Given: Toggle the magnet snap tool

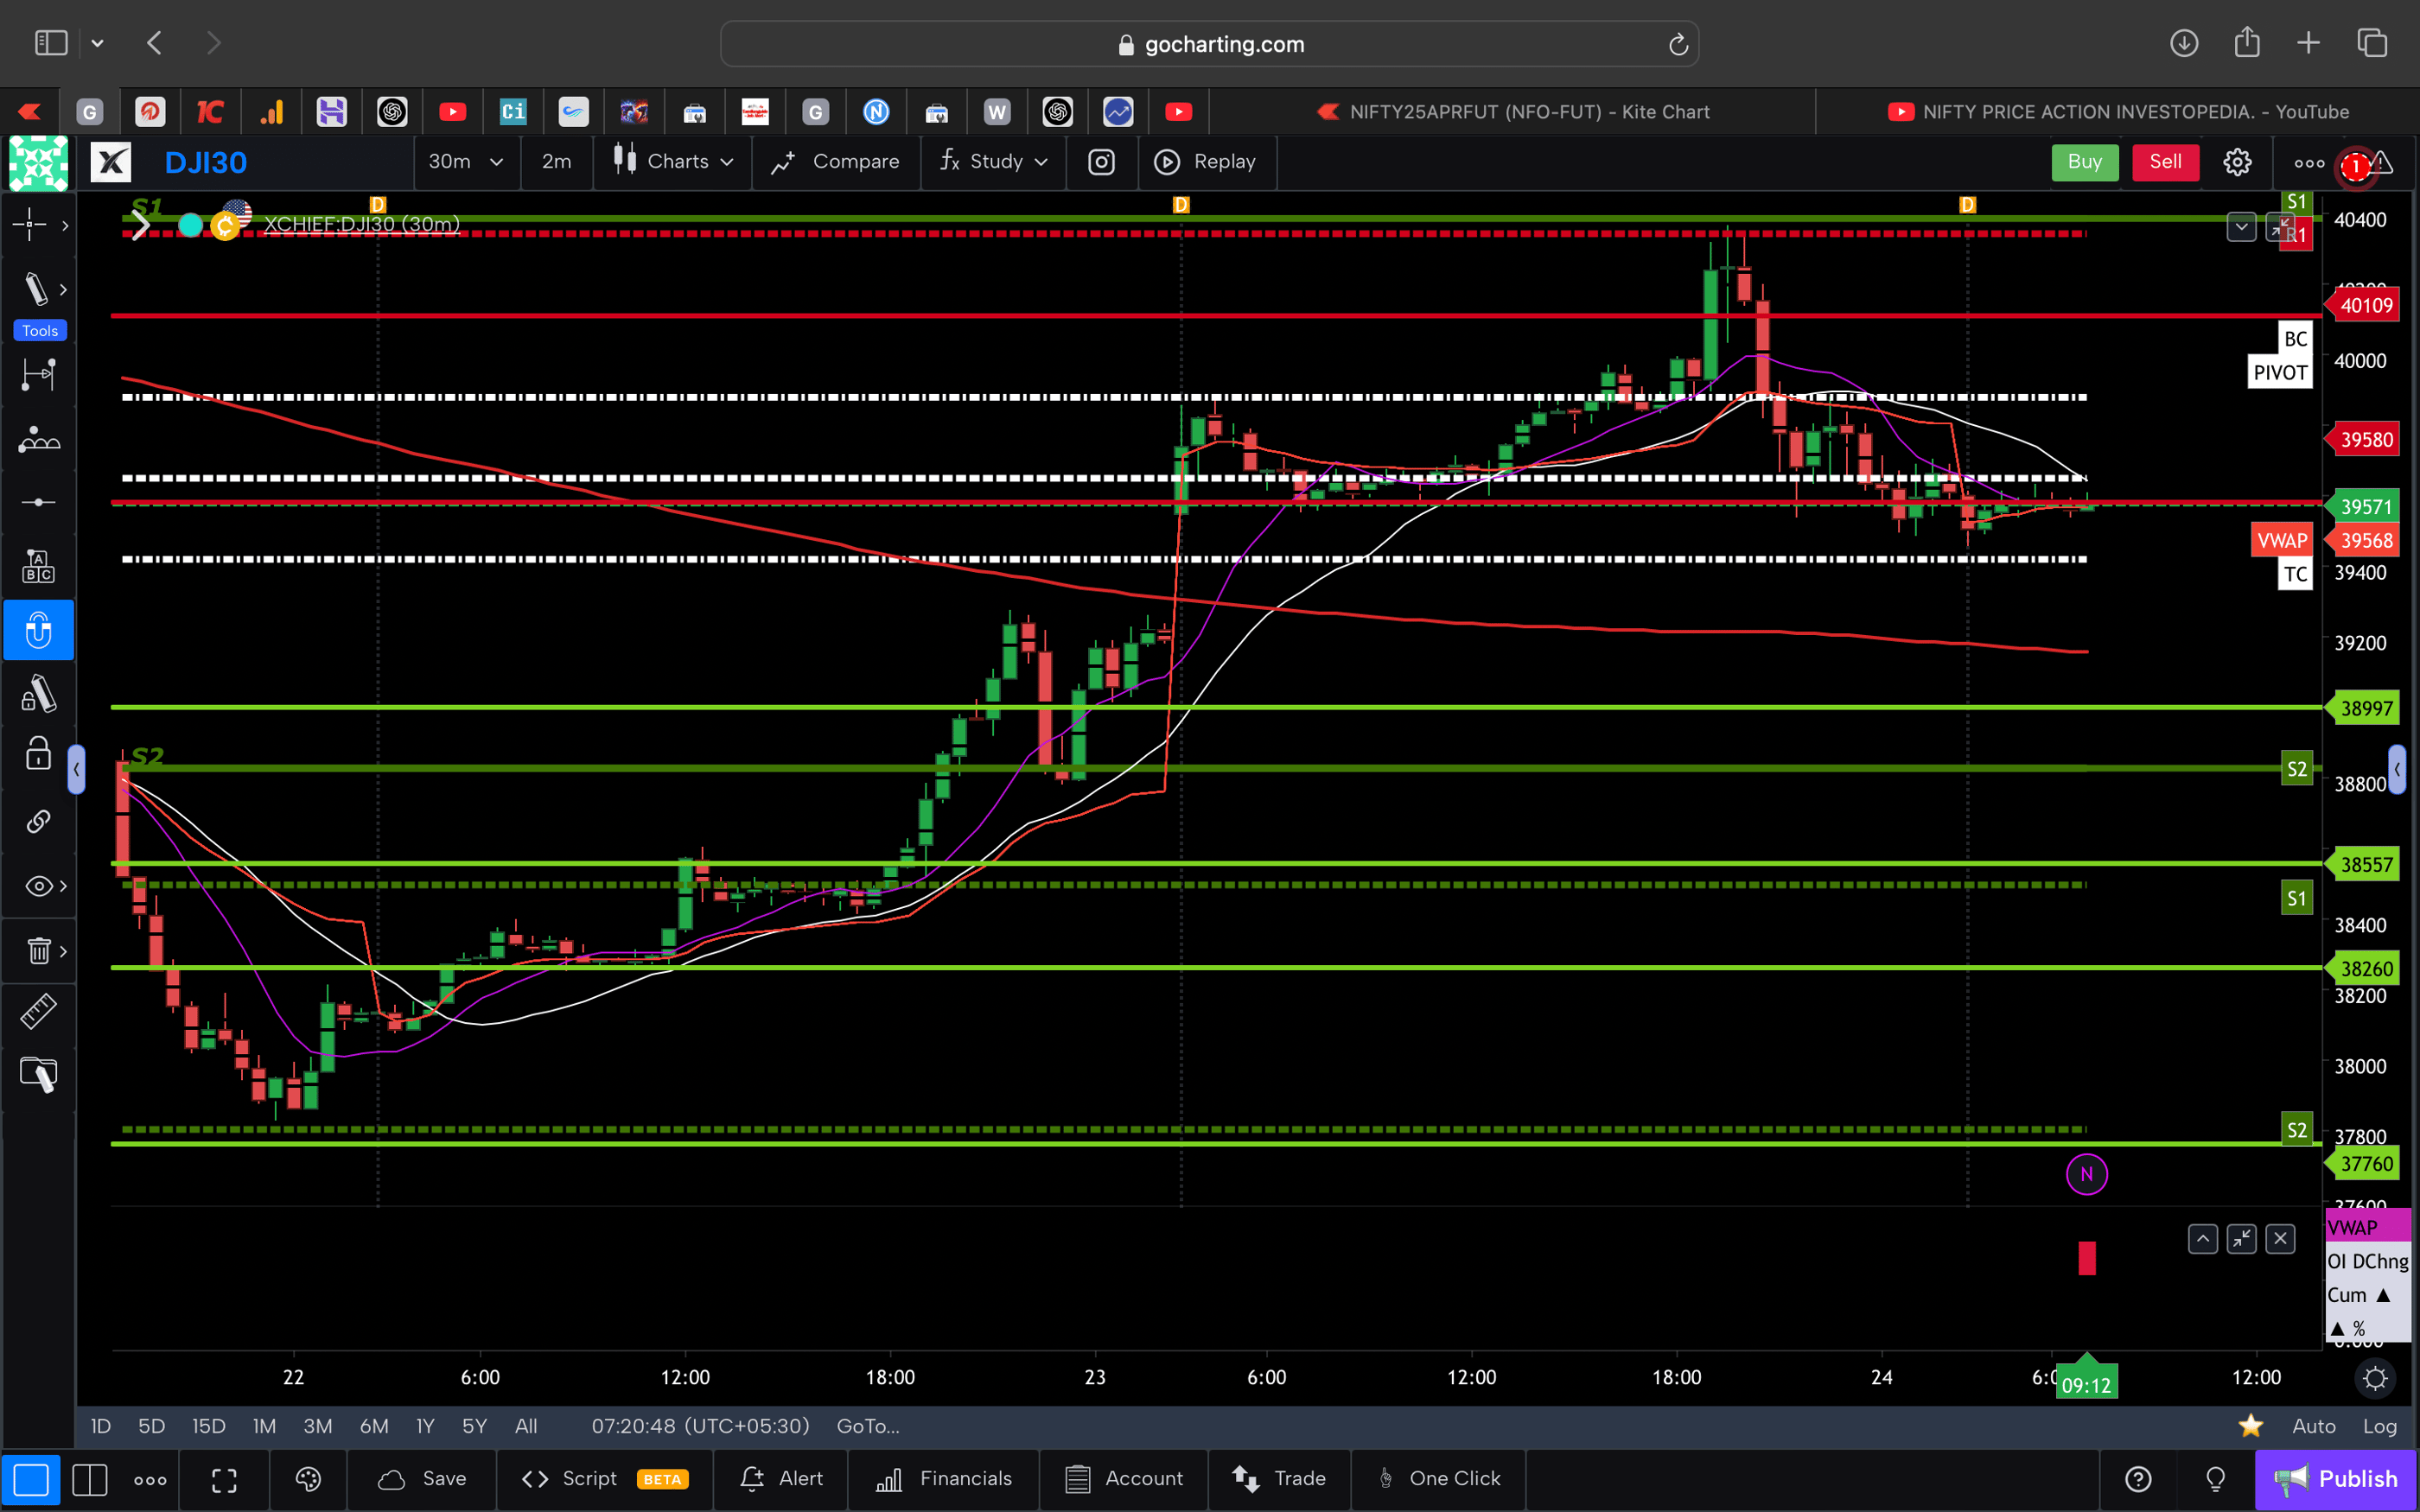Looking at the screenshot, I should tap(38, 630).
